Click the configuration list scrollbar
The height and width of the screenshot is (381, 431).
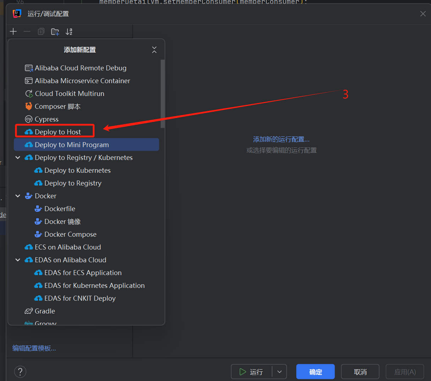pos(162,94)
